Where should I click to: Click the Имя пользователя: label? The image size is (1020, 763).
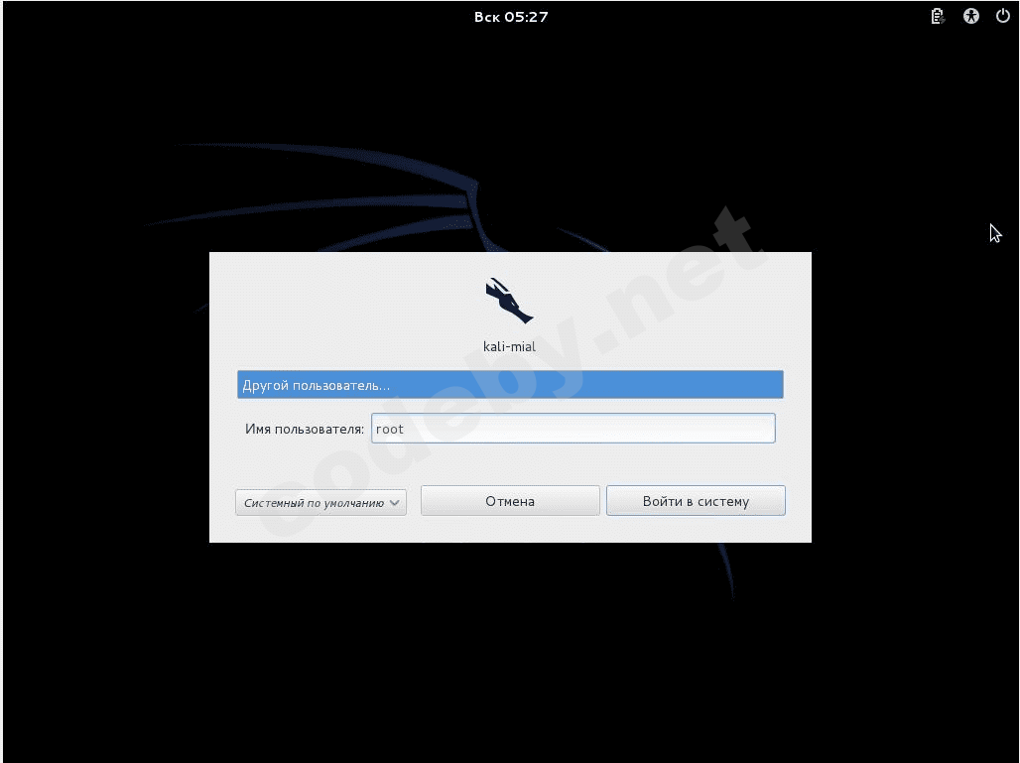click(x=305, y=430)
